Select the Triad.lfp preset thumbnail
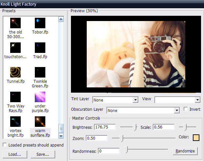This screenshot has height=161, width=204. (x=40, y=48)
